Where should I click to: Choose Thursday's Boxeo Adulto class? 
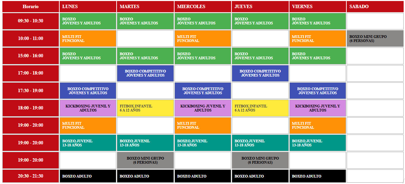pos(260,176)
